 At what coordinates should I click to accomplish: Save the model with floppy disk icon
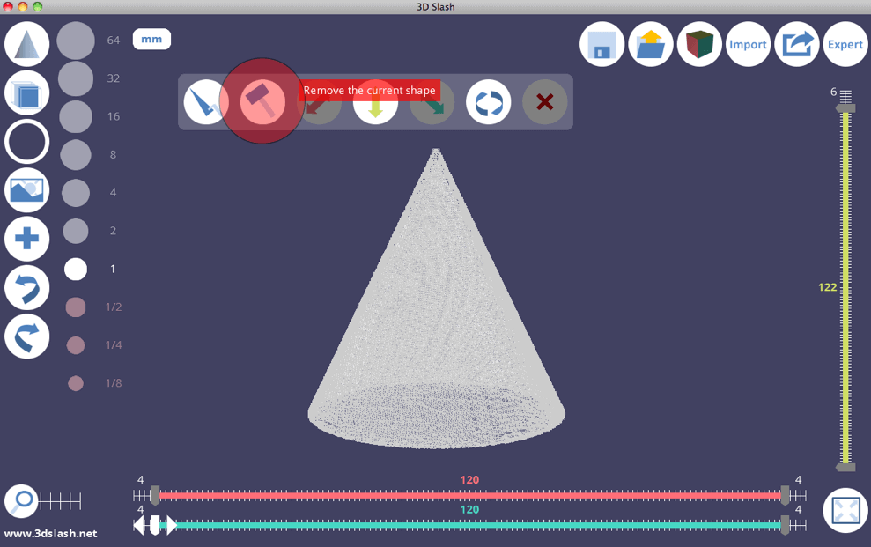[x=602, y=45]
